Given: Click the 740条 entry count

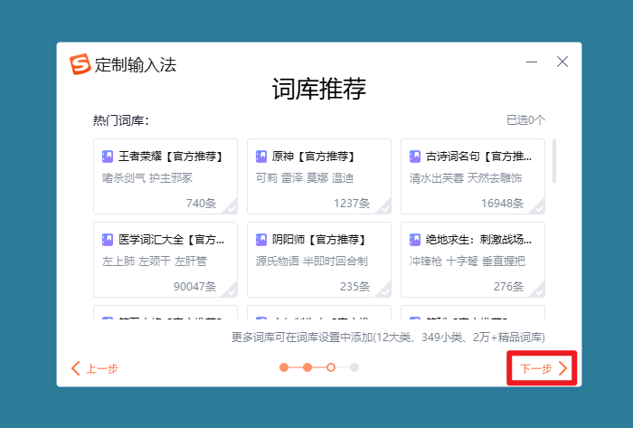Looking at the screenshot, I should (x=201, y=203).
